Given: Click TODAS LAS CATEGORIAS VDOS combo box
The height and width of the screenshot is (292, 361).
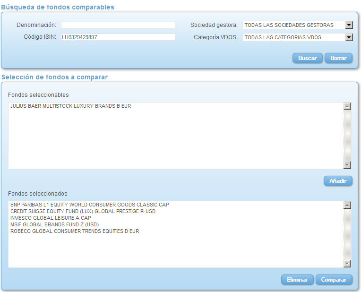Looking at the screenshot, I should point(298,37).
